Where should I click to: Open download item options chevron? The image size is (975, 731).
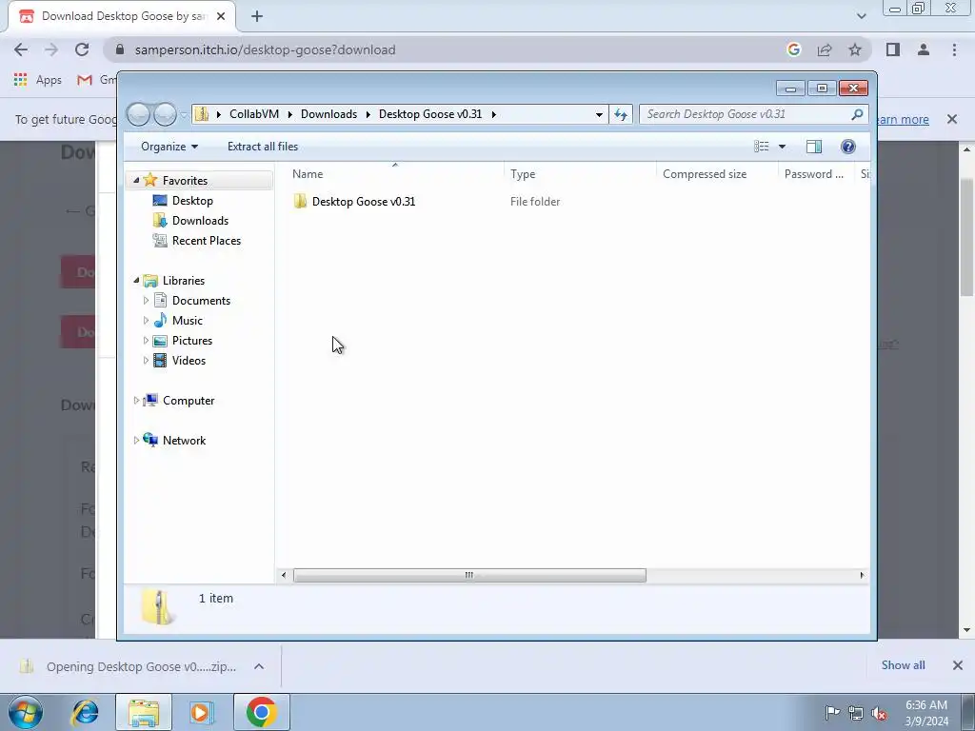point(259,666)
